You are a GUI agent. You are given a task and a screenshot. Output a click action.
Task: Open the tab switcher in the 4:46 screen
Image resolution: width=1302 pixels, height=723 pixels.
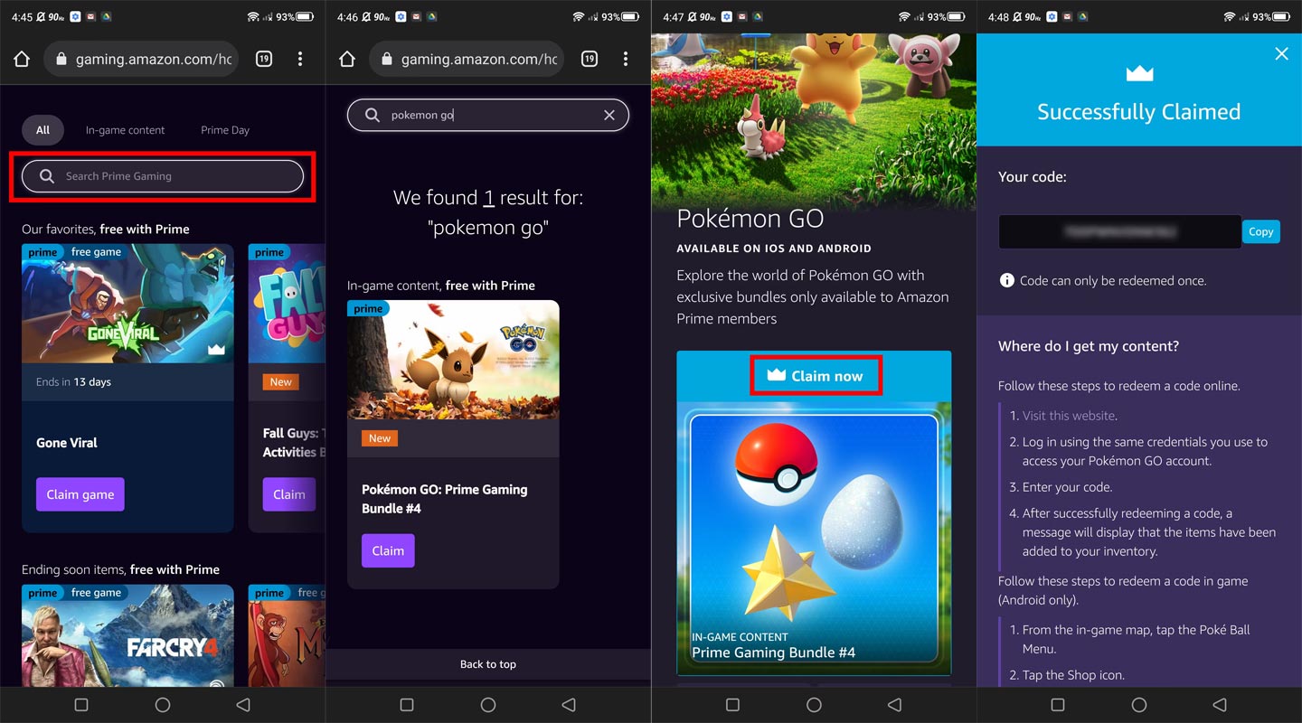[590, 59]
